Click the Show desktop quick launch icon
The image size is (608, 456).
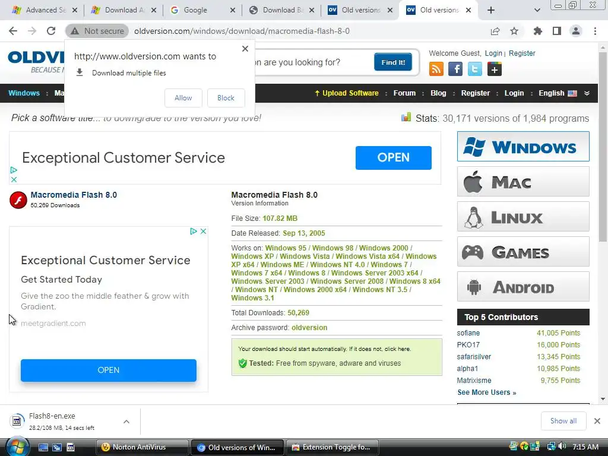click(43, 447)
